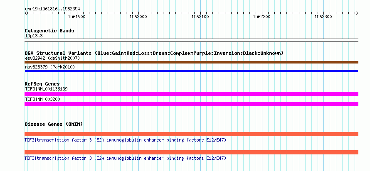The image size is (370, 171).
Task: Click the first orange OMIM TCF3 bar
Action: click(x=191, y=134)
